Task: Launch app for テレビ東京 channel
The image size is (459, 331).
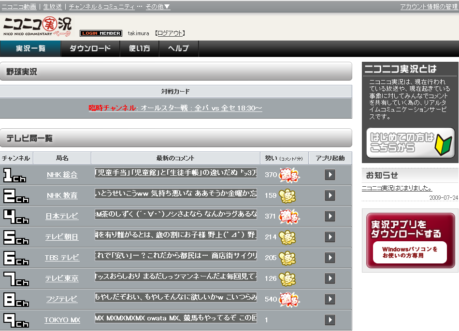Action: pyautogui.click(x=330, y=278)
